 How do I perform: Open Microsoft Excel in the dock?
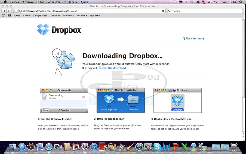[184, 147]
